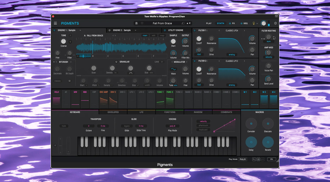Open the hamburger main menu
This screenshot has height=182, width=330.
pos(55,24)
